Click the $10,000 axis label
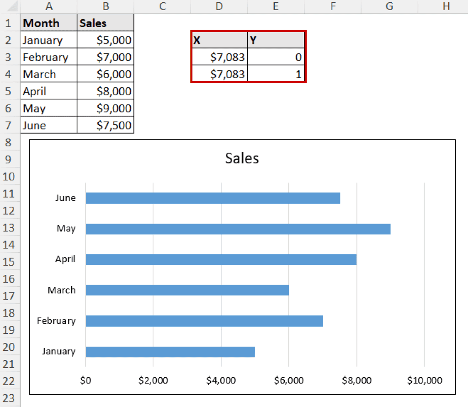Image resolution: width=468 pixels, height=407 pixels. [425, 380]
